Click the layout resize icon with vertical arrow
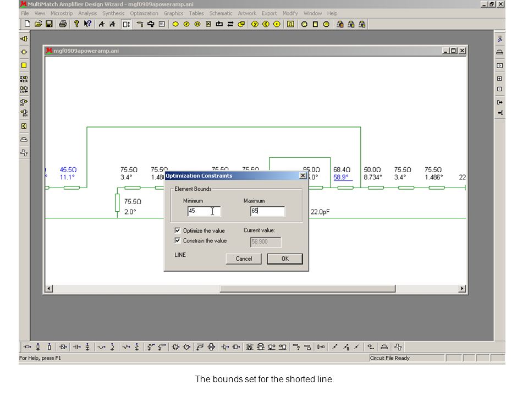The image size is (528, 396). [127, 24]
